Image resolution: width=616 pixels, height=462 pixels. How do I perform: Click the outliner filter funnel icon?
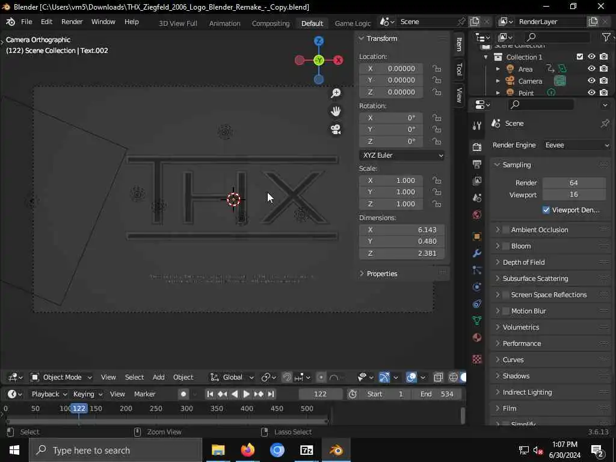(x=606, y=37)
